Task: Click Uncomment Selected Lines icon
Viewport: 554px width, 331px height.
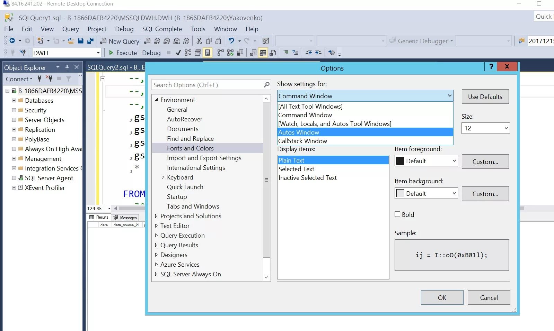Action: tap(295, 53)
